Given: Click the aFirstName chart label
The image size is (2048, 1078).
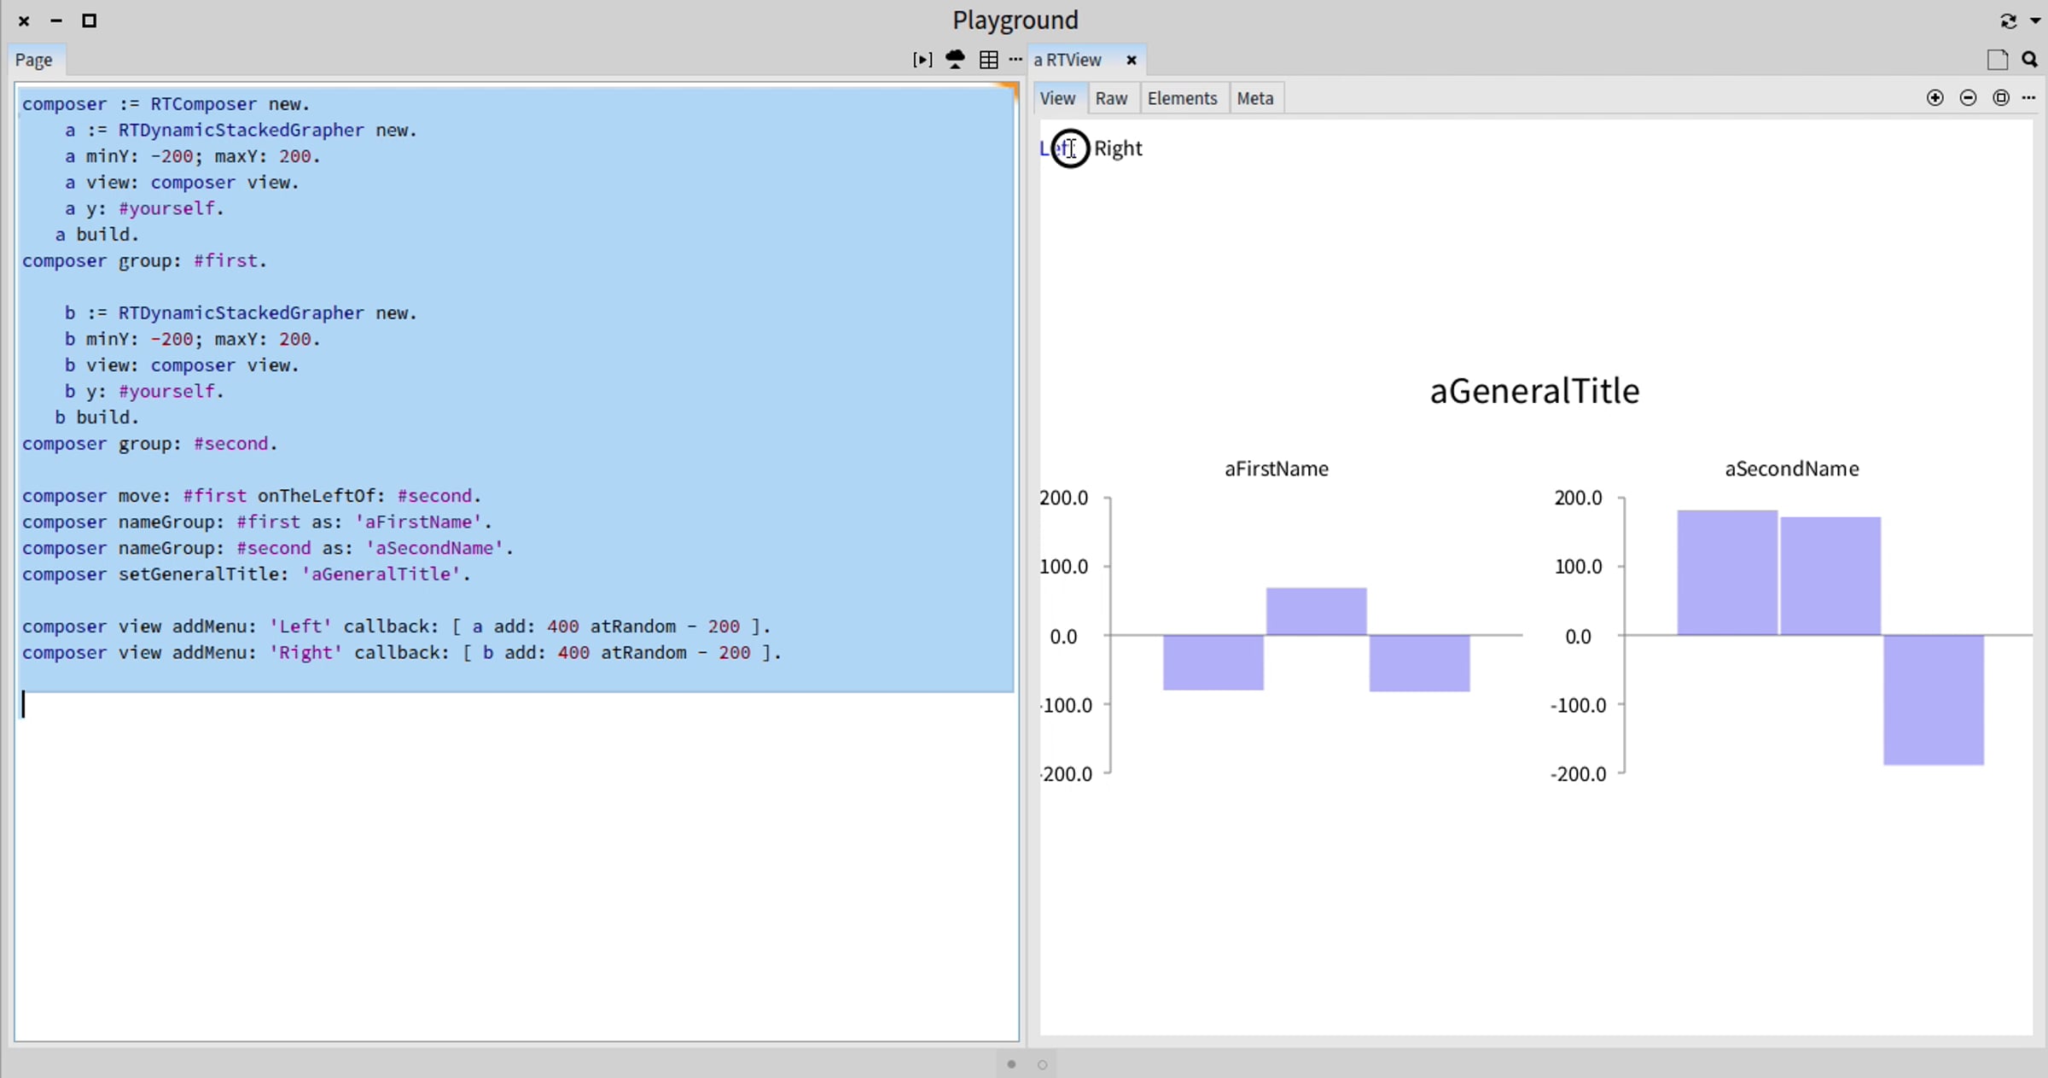Looking at the screenshot, I should 1277,469.
